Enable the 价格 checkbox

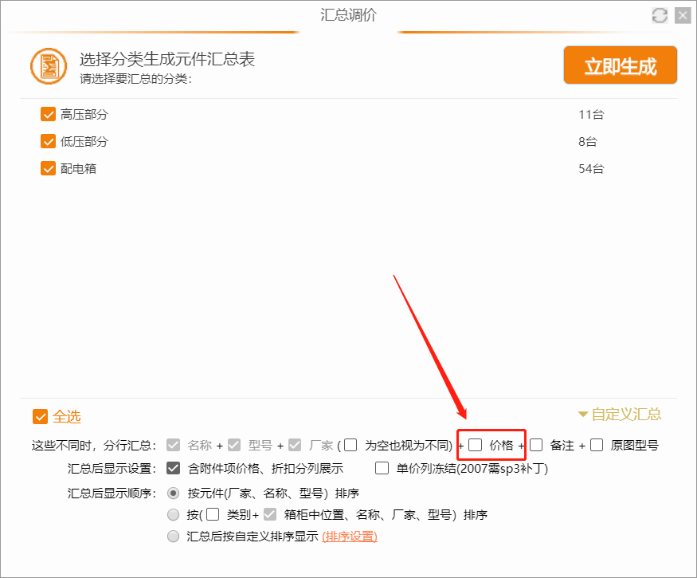476,445
